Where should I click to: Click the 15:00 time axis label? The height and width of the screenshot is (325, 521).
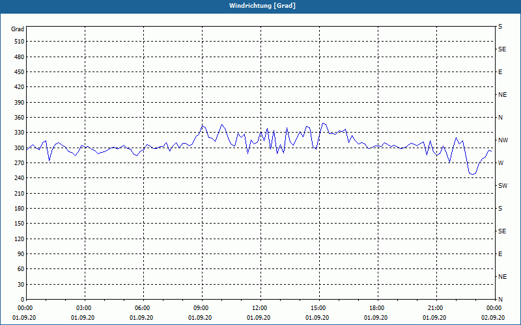point(318,308)
